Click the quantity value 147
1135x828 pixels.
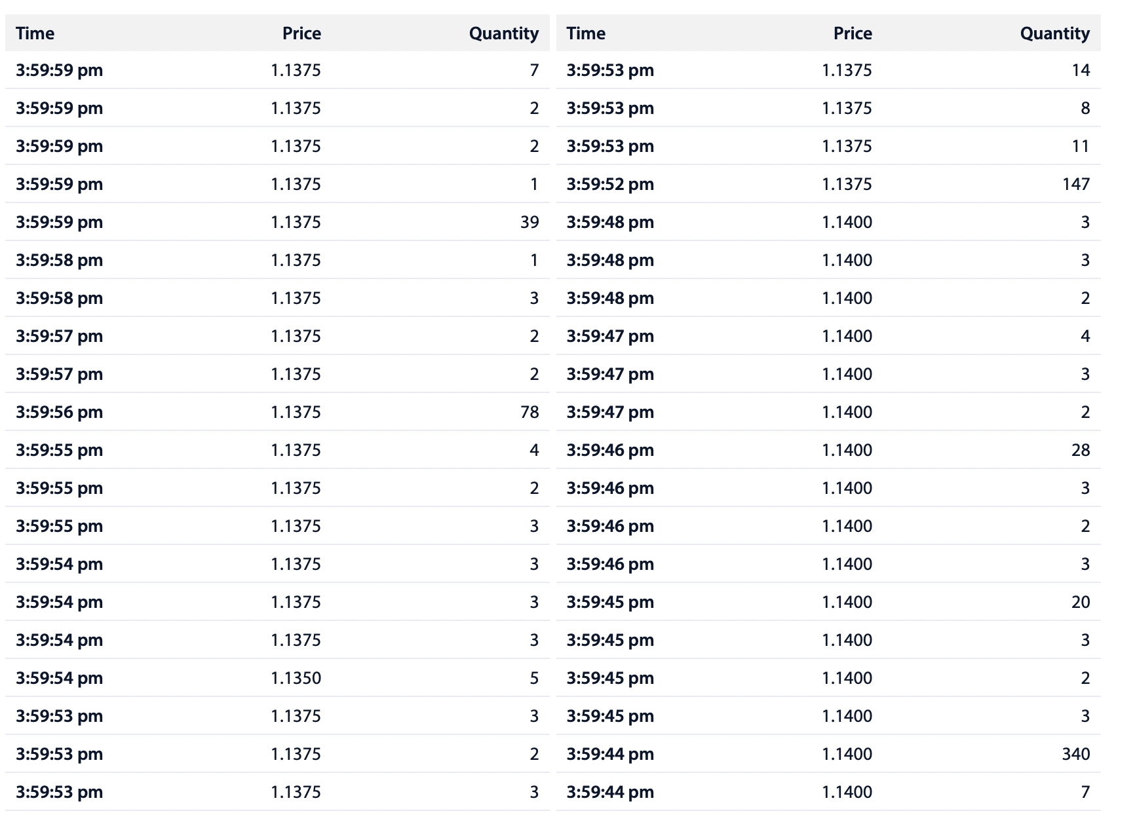1075,184
